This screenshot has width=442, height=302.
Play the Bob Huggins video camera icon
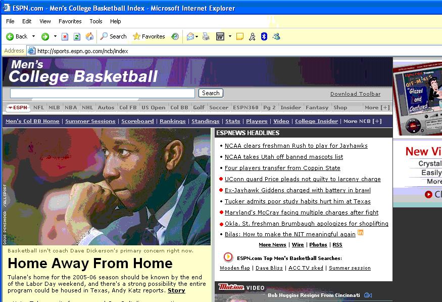tap(369, 295)
